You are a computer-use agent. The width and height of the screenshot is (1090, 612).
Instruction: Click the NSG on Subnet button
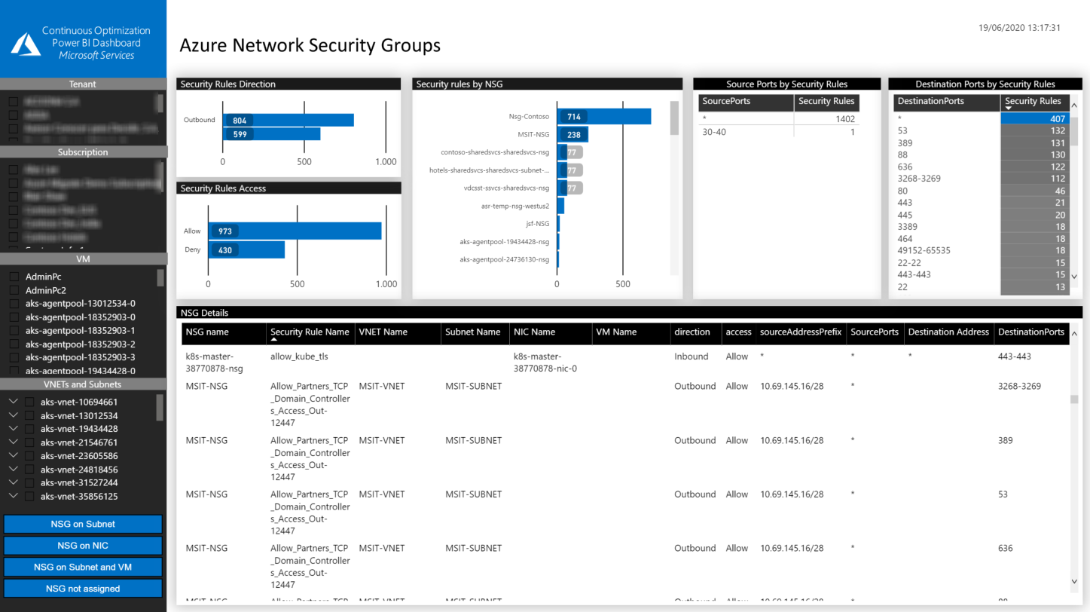(83, 524)
